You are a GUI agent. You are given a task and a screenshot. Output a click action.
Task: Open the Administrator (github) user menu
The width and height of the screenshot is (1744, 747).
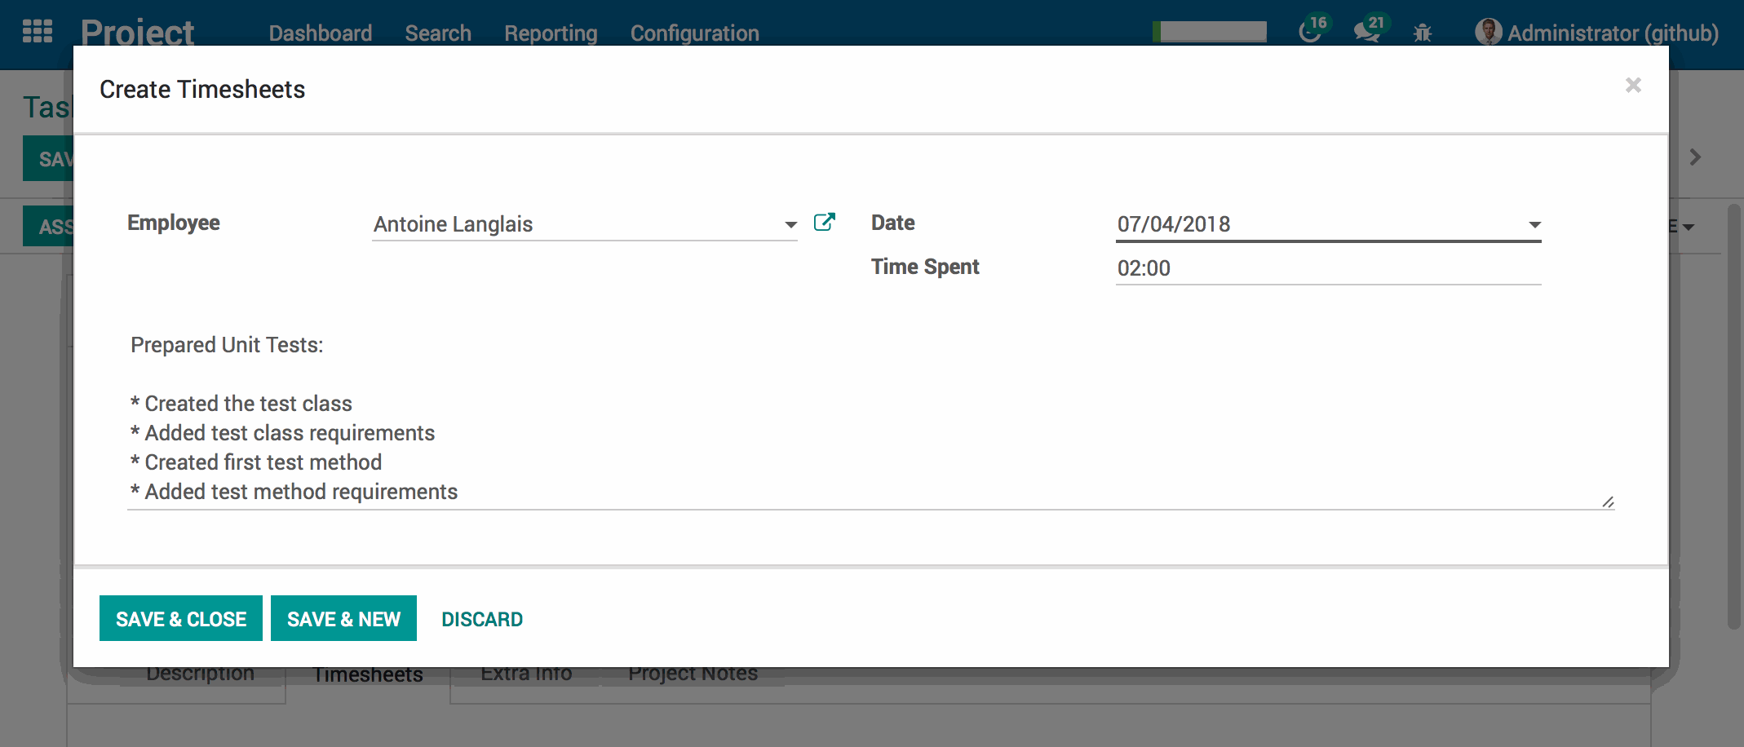[x=1596, y=33]
